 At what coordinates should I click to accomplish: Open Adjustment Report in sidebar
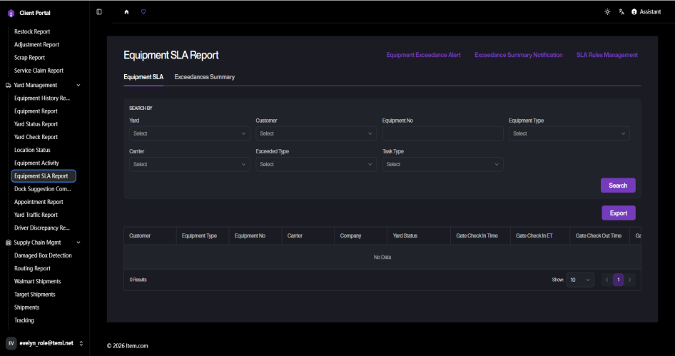(x=36, y=45)
